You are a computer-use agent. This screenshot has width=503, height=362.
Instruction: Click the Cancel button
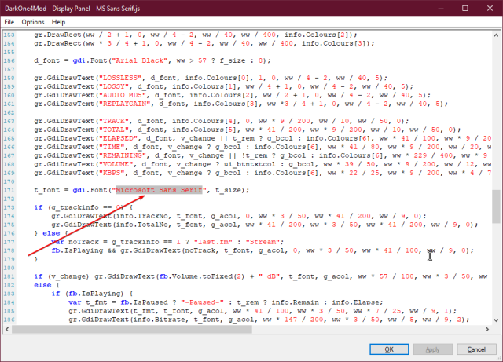point(476,349)
